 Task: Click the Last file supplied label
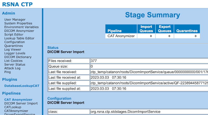[69, 83]
